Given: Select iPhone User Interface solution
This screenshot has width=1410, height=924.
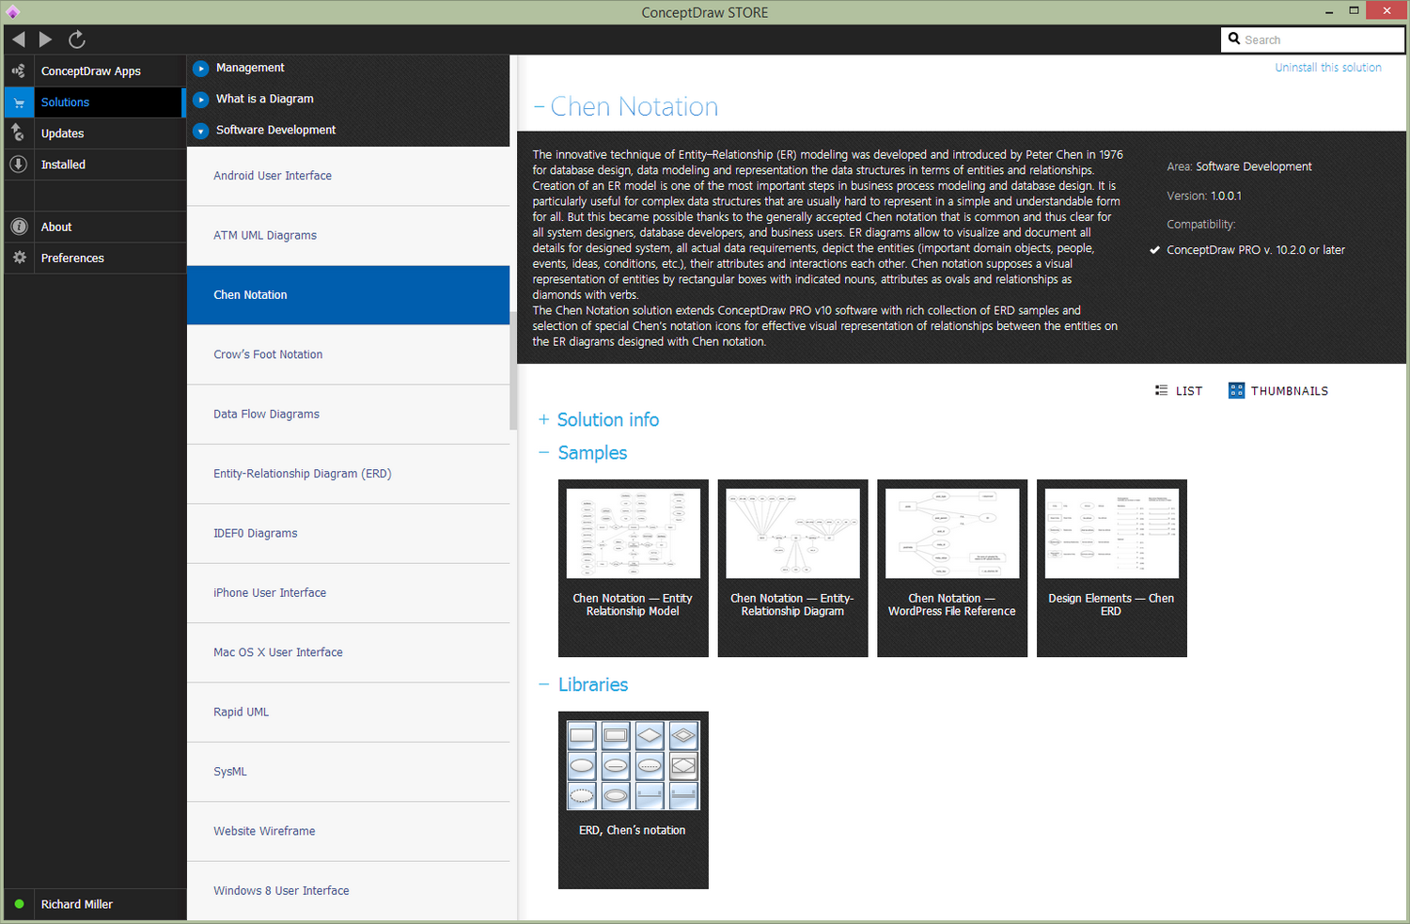Looking at the screenshot, I should point(348,593).
